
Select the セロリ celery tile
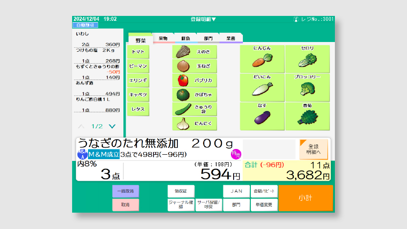tap(307, 59)
